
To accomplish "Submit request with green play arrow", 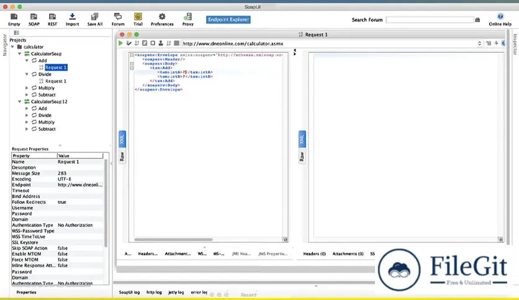I will pos(120,43).
